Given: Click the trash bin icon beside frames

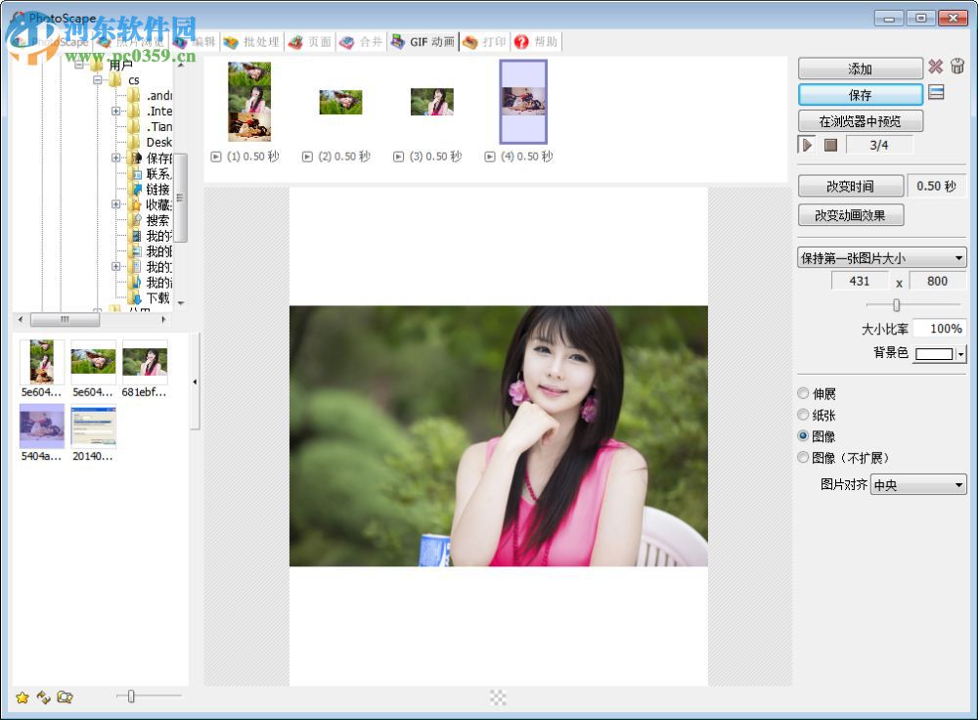Looking at the screenshot, I should (957, 67).
